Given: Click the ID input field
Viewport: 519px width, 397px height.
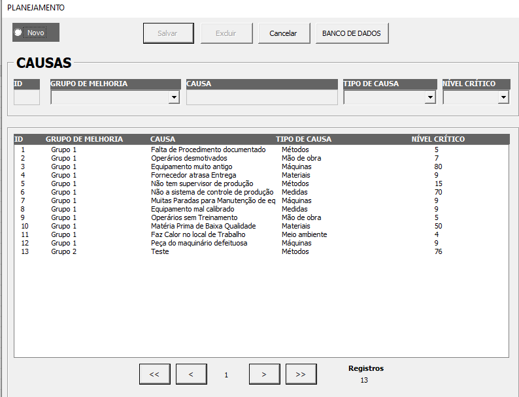Looking at the screenshot, I should coord(27,97).
